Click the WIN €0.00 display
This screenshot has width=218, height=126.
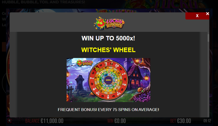tap(116, 121)
